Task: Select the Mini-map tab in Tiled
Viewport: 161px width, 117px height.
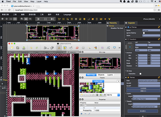Action: 91,75
